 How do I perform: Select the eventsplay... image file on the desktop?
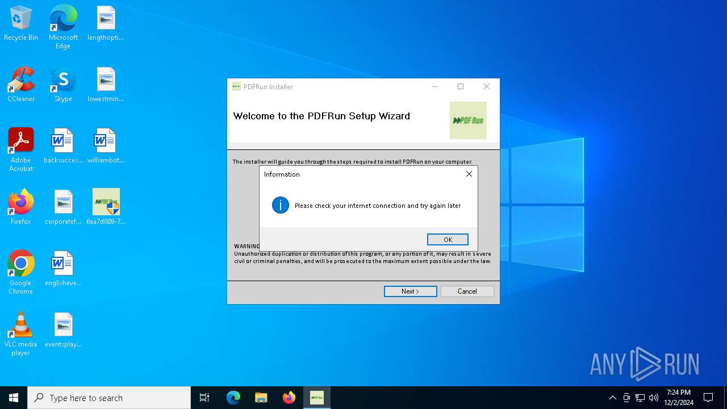click(x=63, y=331)
